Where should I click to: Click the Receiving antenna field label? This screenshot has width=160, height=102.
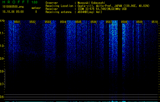(x=59, y=12)
